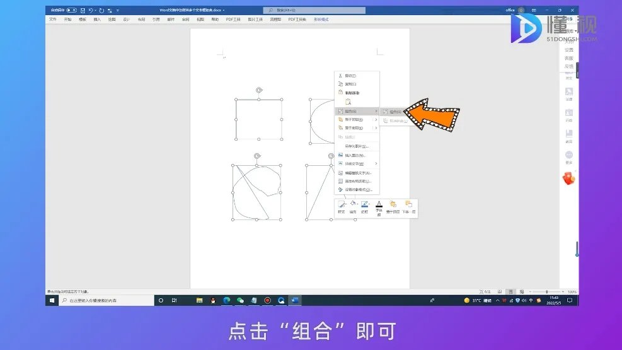This screenshot has height=350, width=622.
Task: Click the red recorder icon in taskbar
Action: click(268, 300)
